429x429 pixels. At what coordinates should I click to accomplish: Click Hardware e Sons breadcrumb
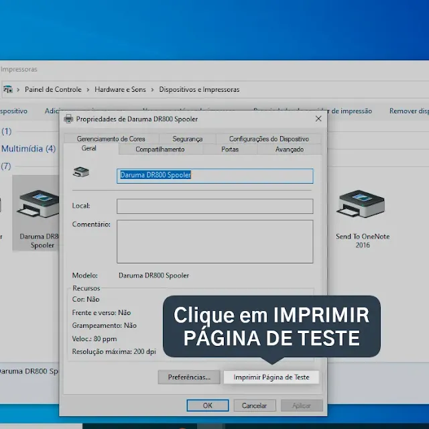click(x=120, y=89)
